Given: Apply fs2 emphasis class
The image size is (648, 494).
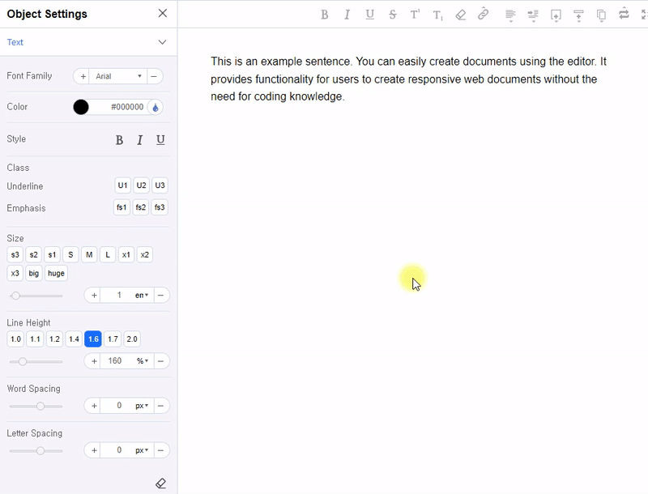Looking at the screenshot, I should [140, 207].
